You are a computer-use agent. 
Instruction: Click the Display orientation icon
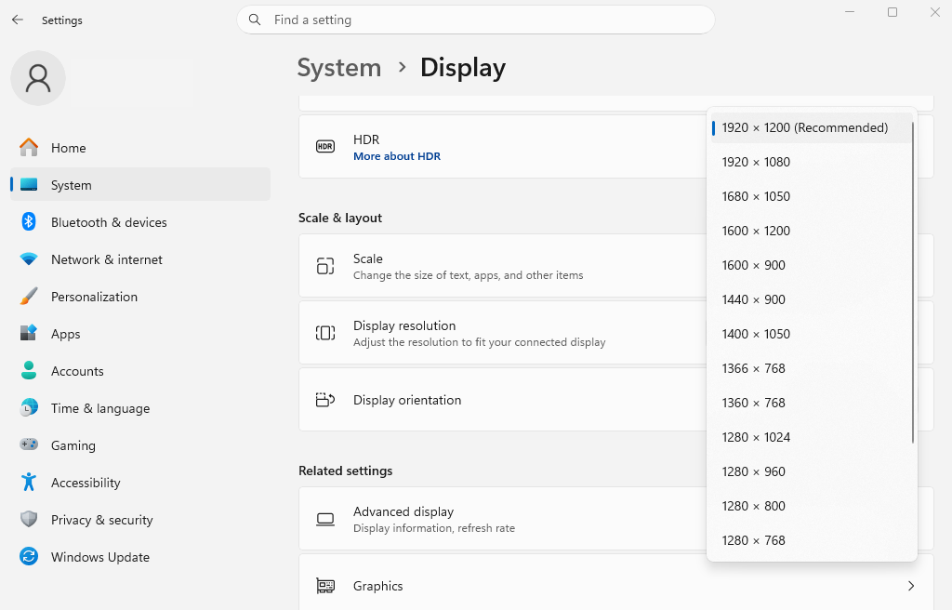(325, 400)
